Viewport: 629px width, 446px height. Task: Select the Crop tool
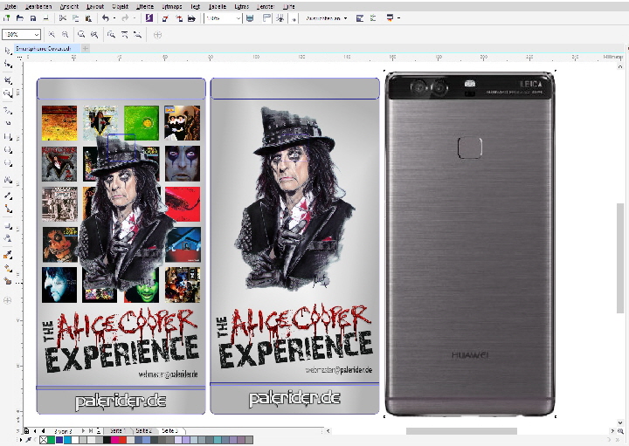pyautogui.click(x=8, y=80)
